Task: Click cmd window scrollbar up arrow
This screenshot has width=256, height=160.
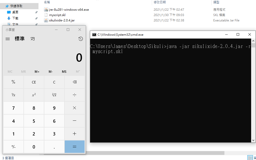Action: pyautogui.click(x=253, y=41)
